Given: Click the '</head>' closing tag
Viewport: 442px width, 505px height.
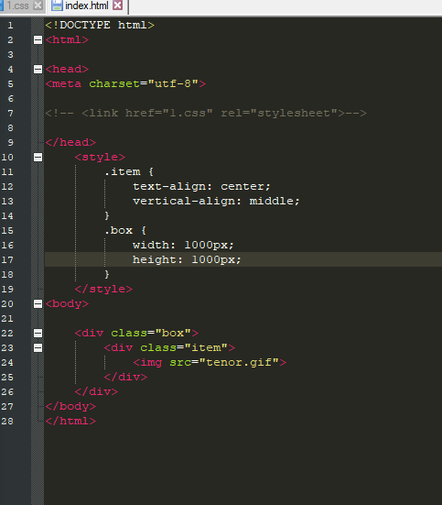Looking at the screenshot, I should (x=70, y=142).
